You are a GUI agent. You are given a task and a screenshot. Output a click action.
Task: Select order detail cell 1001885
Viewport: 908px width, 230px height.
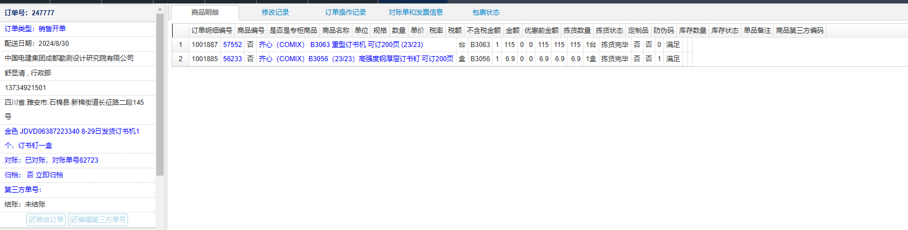coord(204,59)
